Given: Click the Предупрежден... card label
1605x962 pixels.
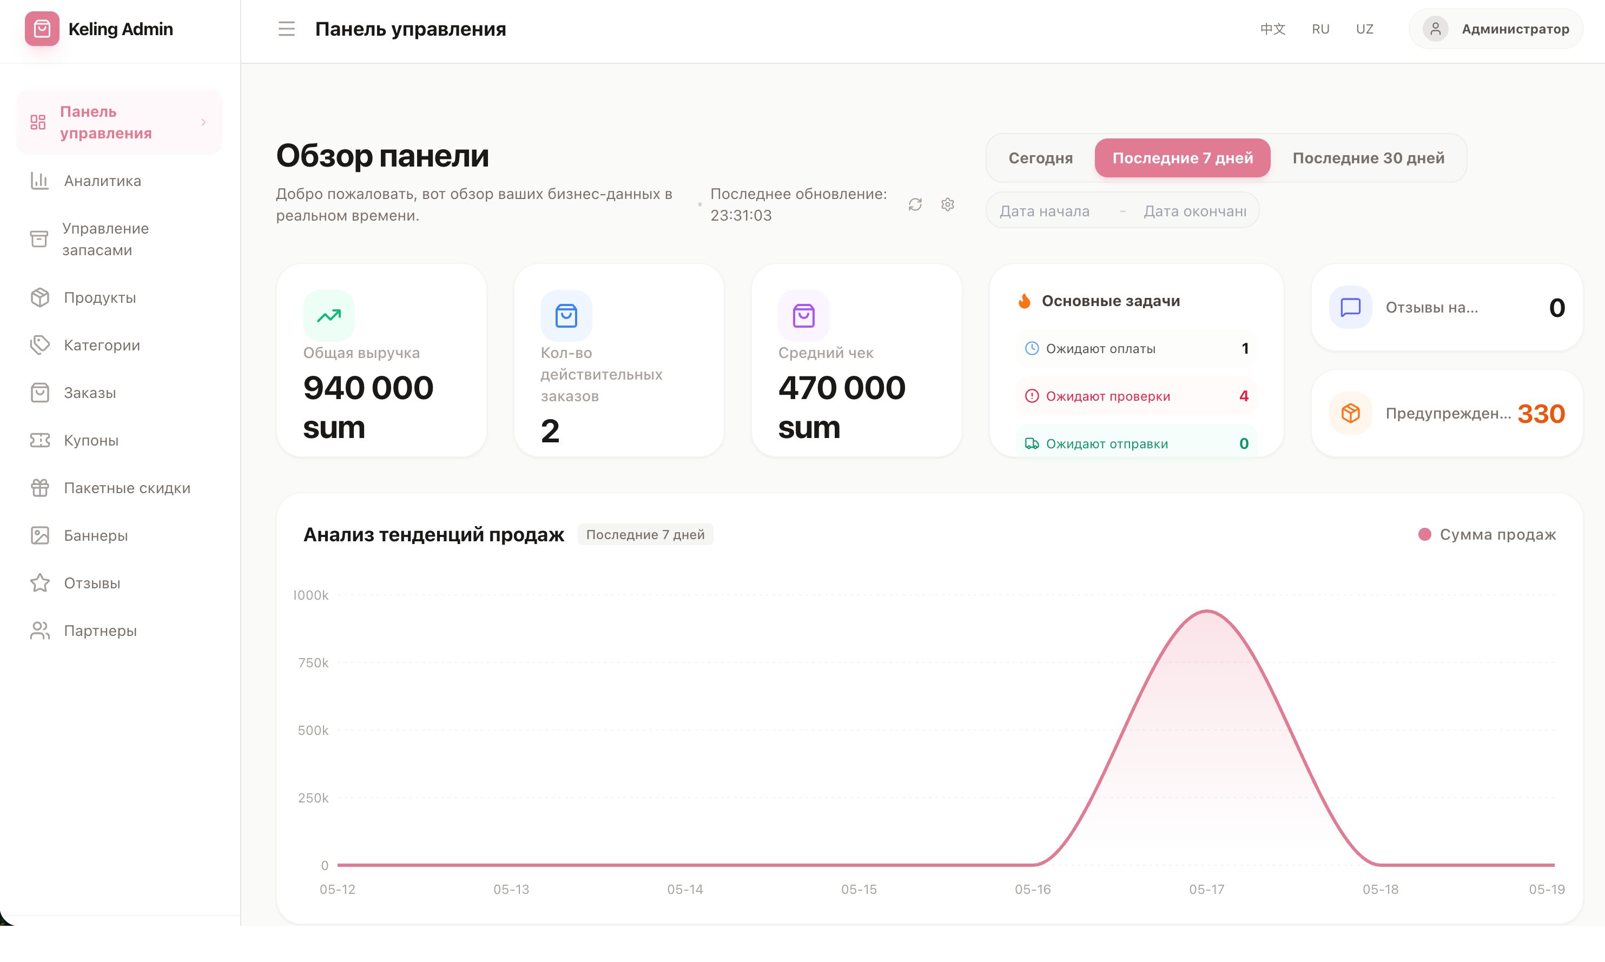Looking at the screenshot, I should tap(1448, 414).
